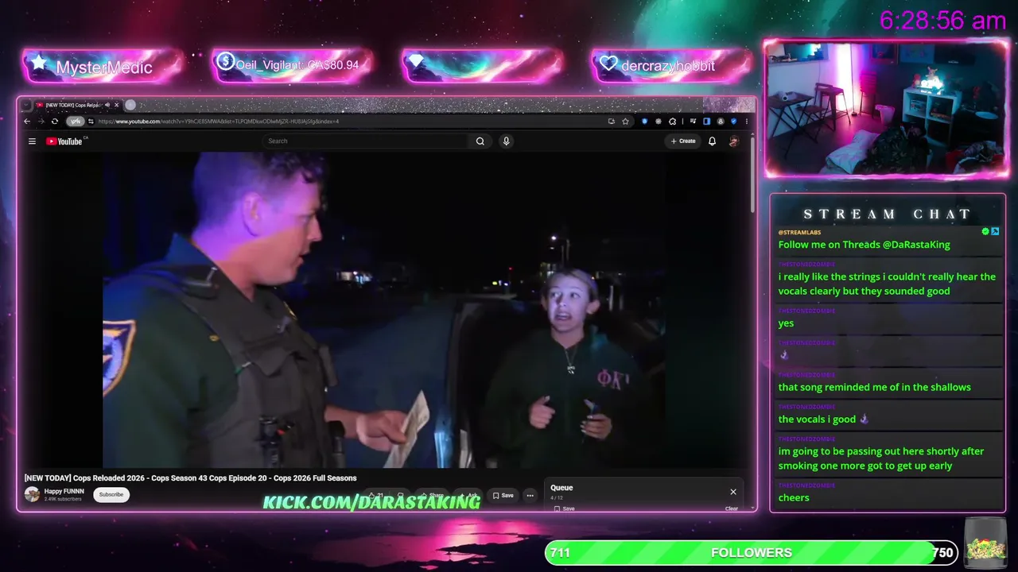Open the Happy FUNNN channel name link
Screen dimensions: 1018x572
[64, 492]
